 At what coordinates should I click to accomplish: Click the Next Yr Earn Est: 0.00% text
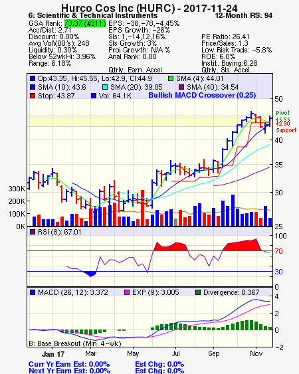click(70, 371)
